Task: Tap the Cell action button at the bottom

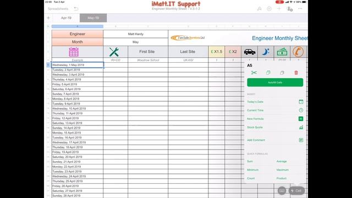Action: click(x=296, y=191)
